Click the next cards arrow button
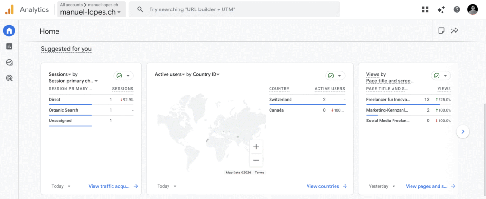This screenshot has height=199, width=486. (463, 132)
